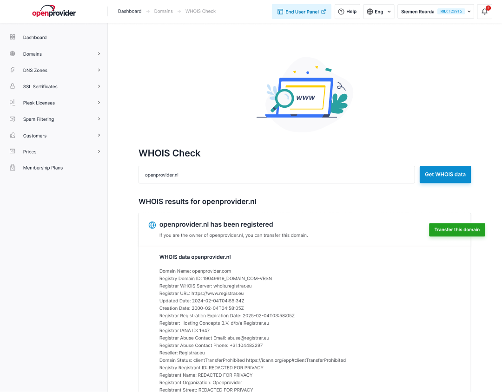Click the Reseller: Registrar.eu line

(x=182, y=353)
